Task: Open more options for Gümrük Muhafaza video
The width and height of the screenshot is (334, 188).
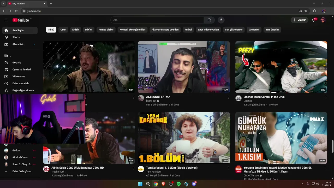Action: click(326, 168)
